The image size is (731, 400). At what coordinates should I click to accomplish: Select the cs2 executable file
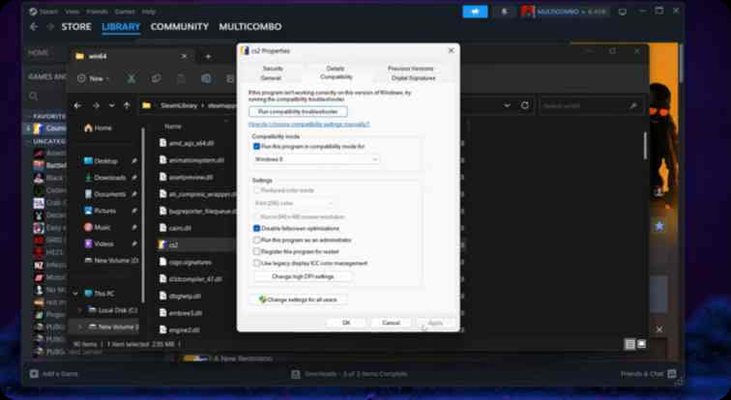[174, 244]
